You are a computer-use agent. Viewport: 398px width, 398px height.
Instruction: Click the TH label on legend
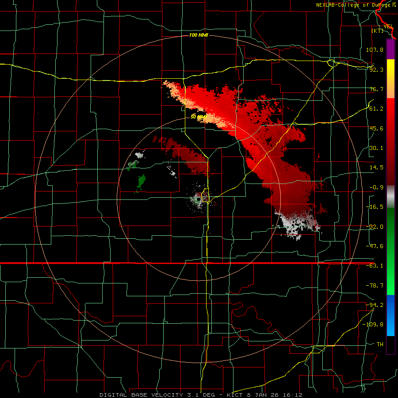click(380, 344)
